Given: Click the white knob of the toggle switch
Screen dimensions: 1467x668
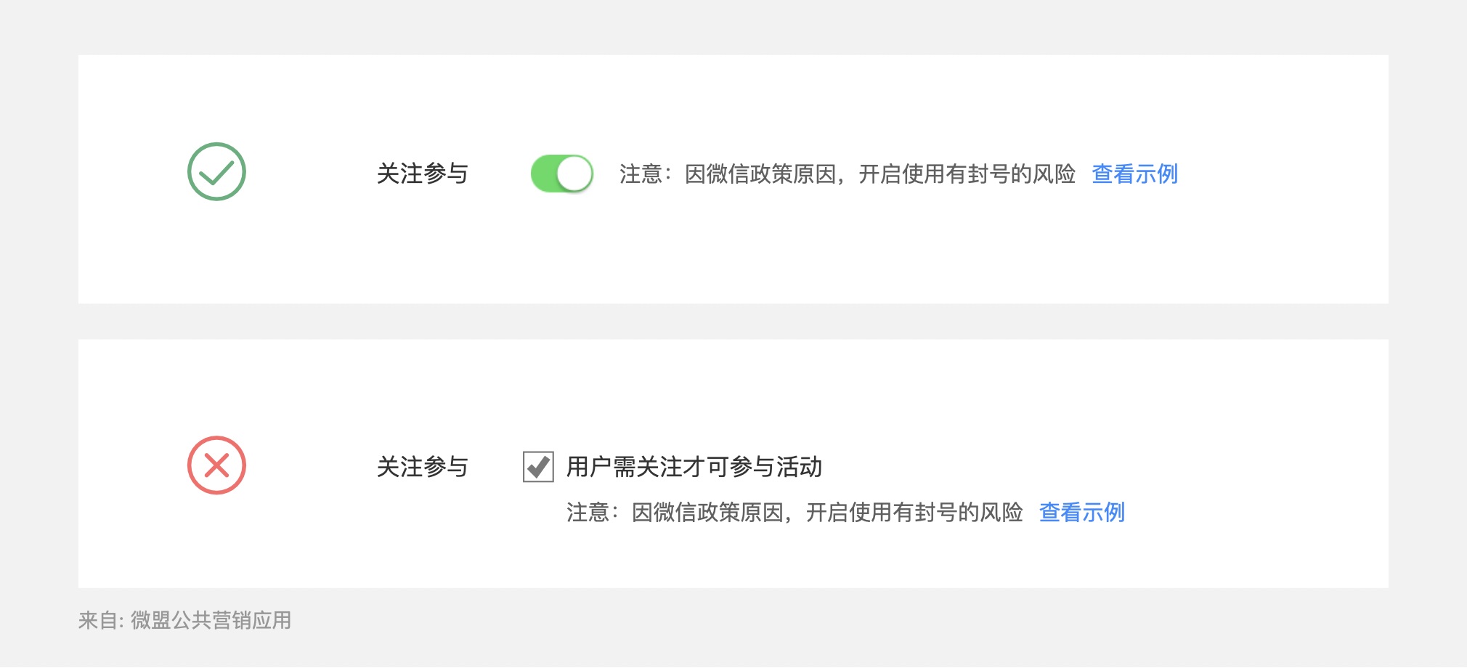Looking at the screenshot, I should coord(574,174).
